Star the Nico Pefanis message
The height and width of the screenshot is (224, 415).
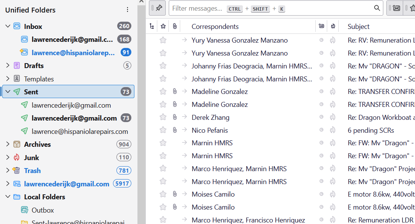click(163, 130)
